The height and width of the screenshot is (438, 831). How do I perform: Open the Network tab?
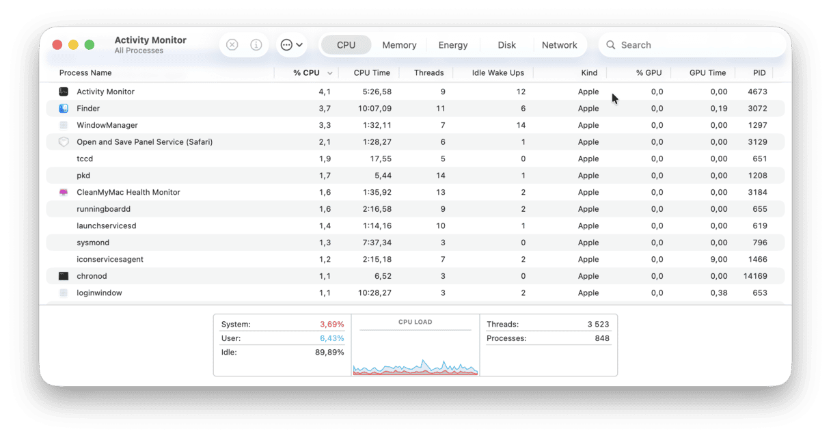tap(560, 44)
